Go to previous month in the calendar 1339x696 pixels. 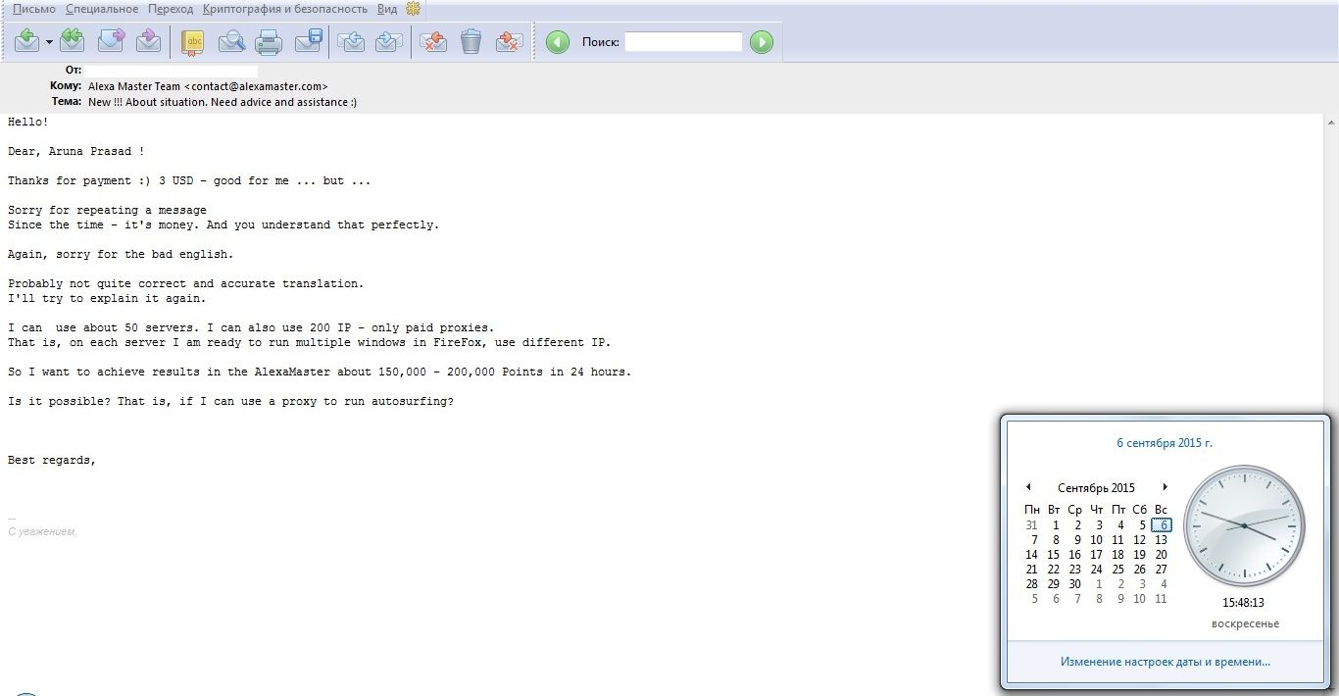tap(1028, 487)
